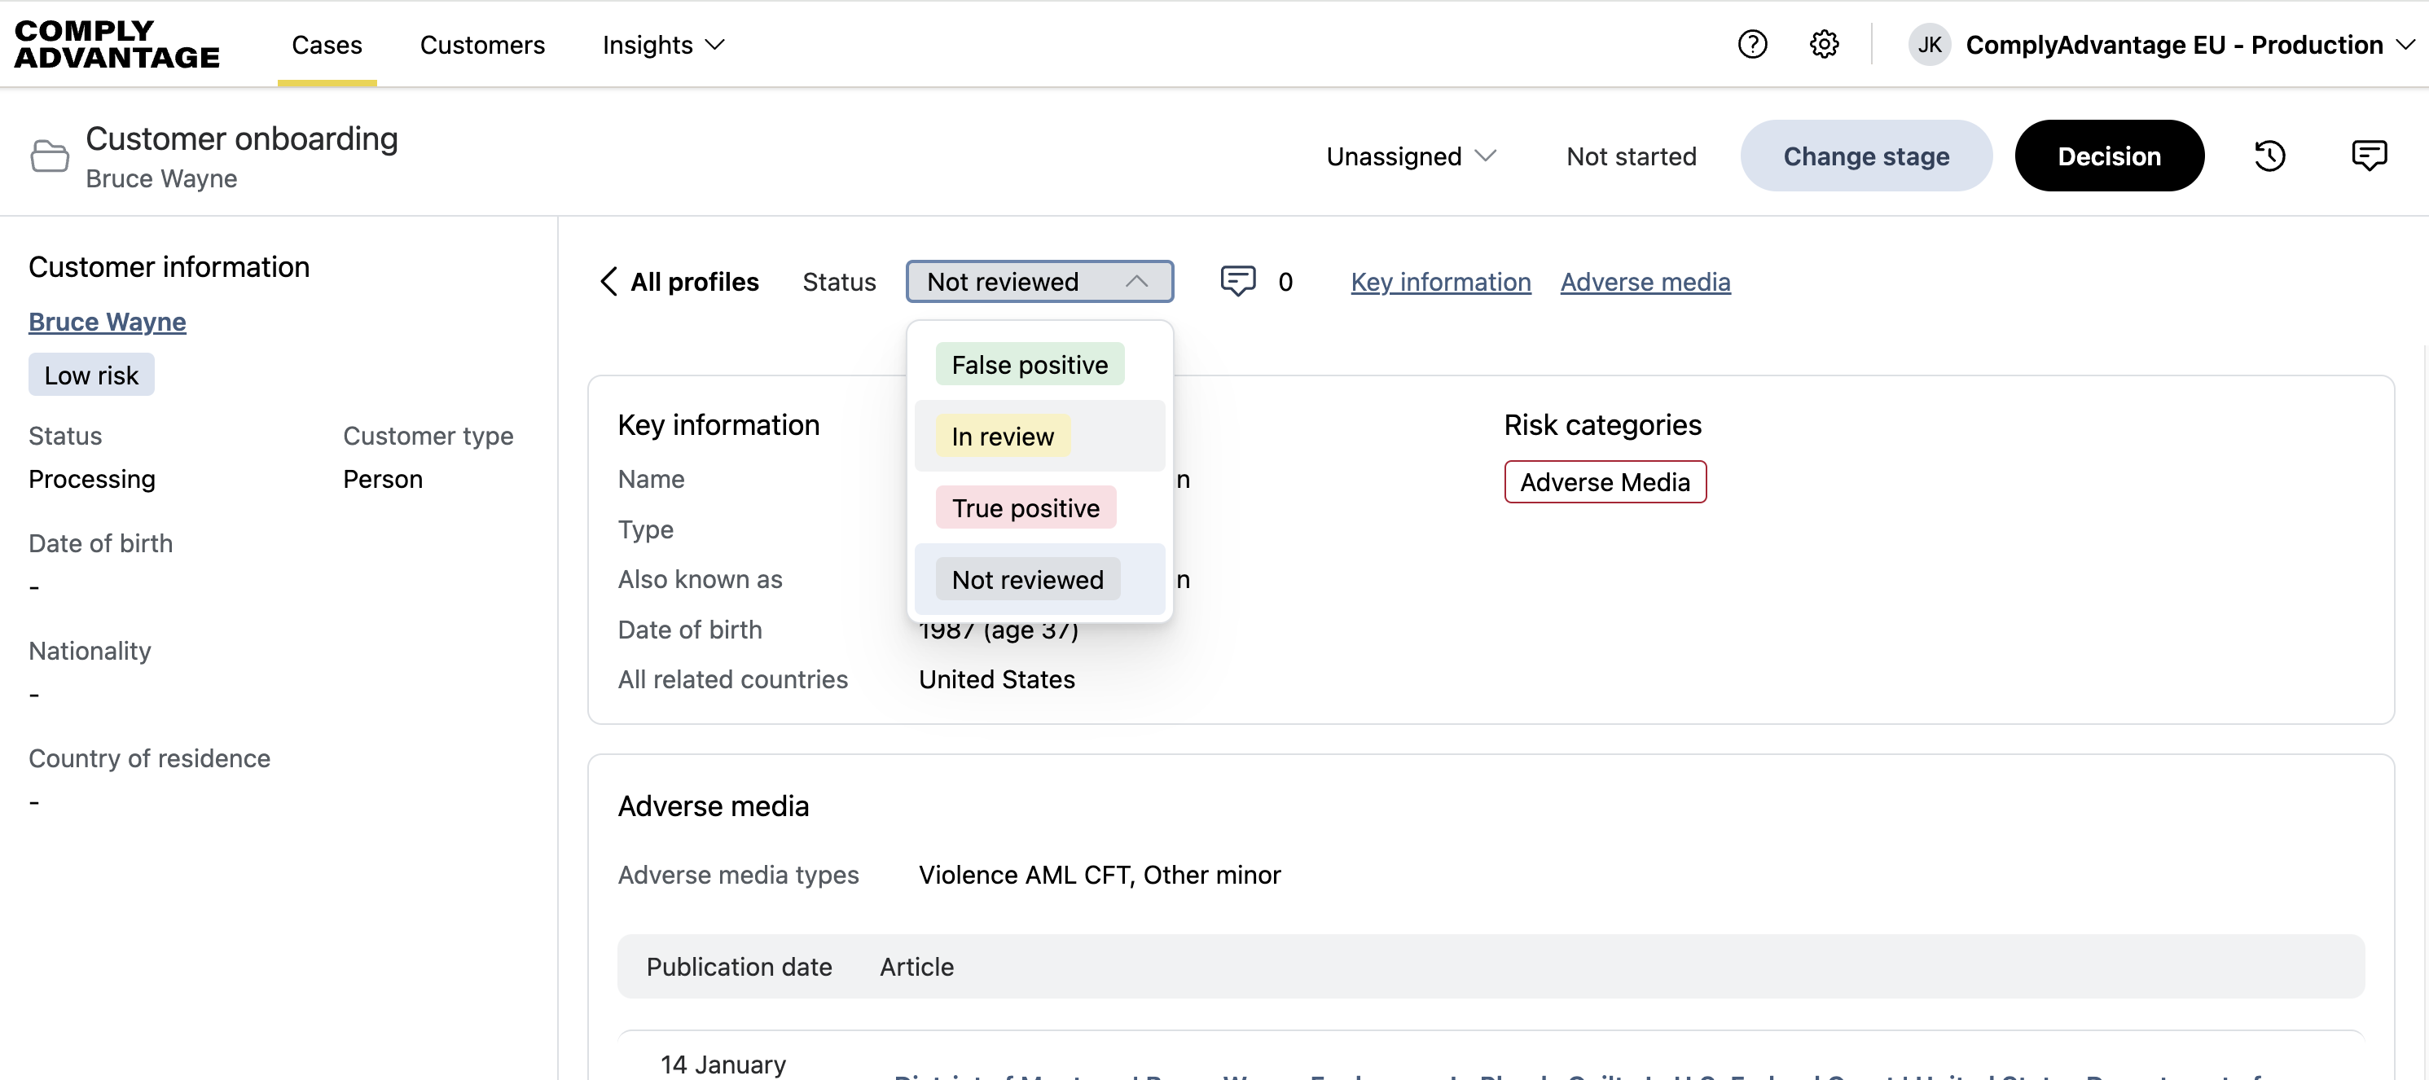Viewport: 2429px width, 1080px height.
Task: Select True positive status option
Action: point(1025,507)
